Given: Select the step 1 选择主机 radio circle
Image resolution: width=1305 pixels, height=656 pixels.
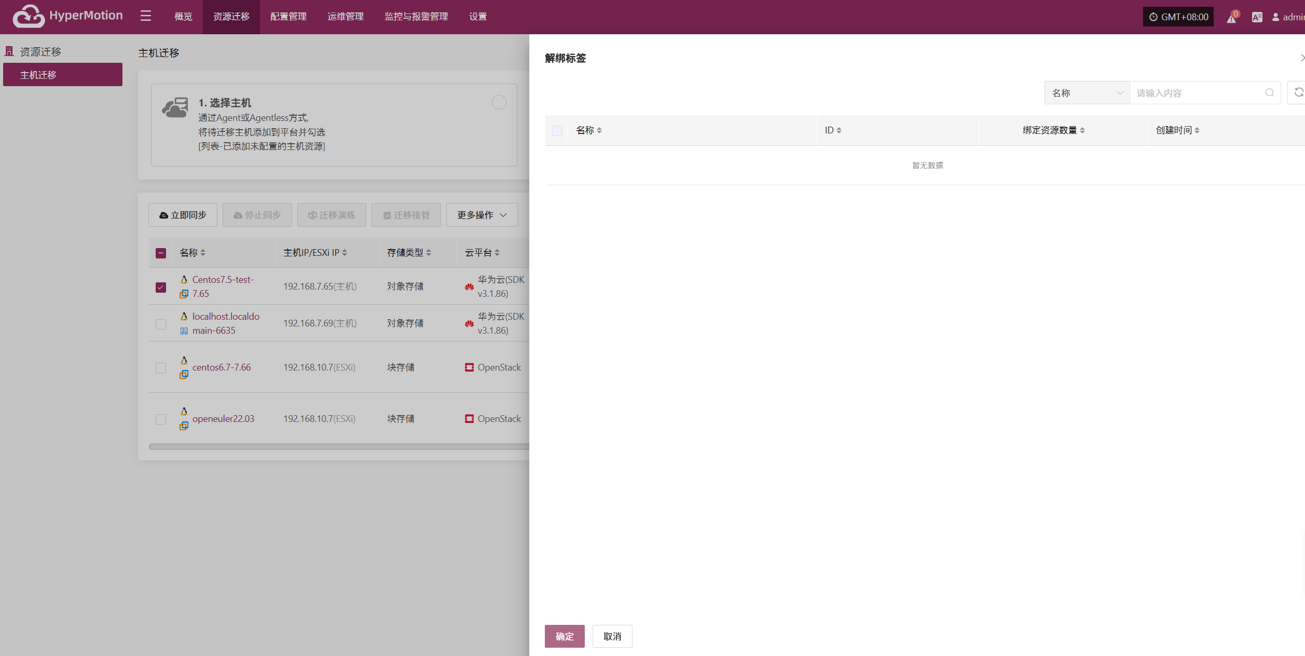Looking at the screenshot, I should pos(499,103).
